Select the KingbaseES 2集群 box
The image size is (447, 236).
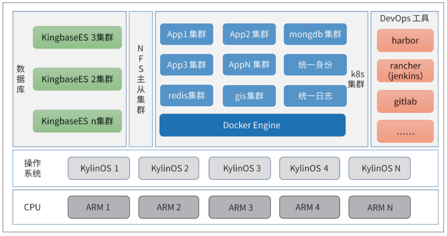pos(77,79)
